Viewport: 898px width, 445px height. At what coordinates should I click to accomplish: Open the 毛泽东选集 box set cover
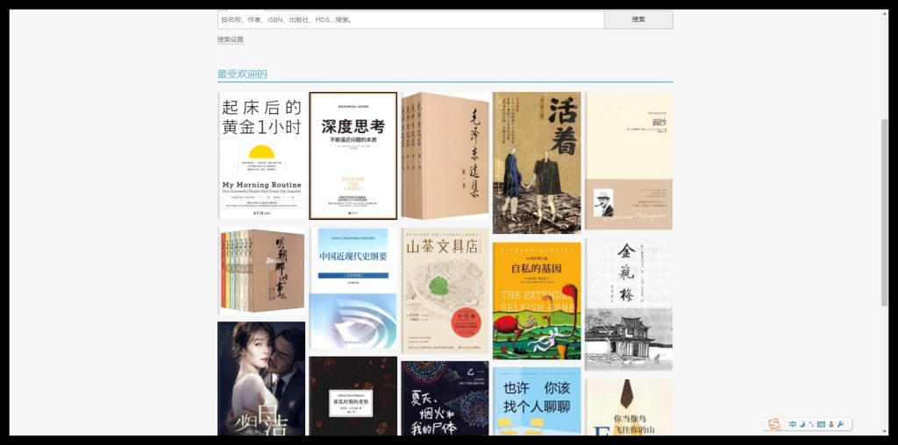pyautogui.click(x=445, y=156)
